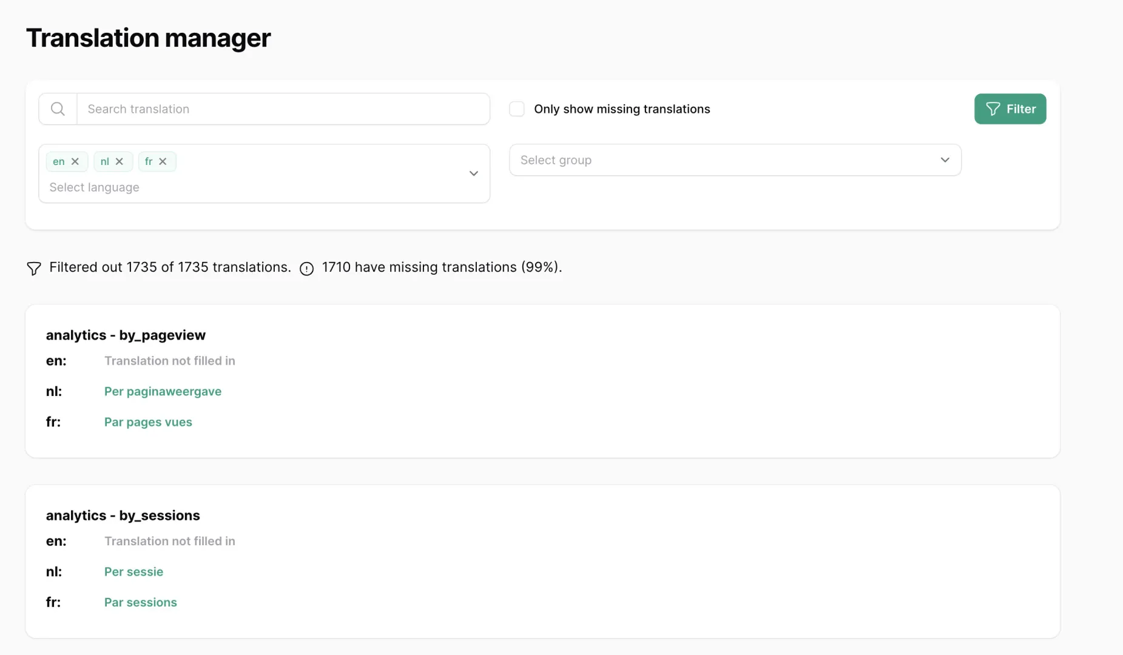1123x655 pixels.
Task: Remove the "fr" language tag
Action: (163, 161)
